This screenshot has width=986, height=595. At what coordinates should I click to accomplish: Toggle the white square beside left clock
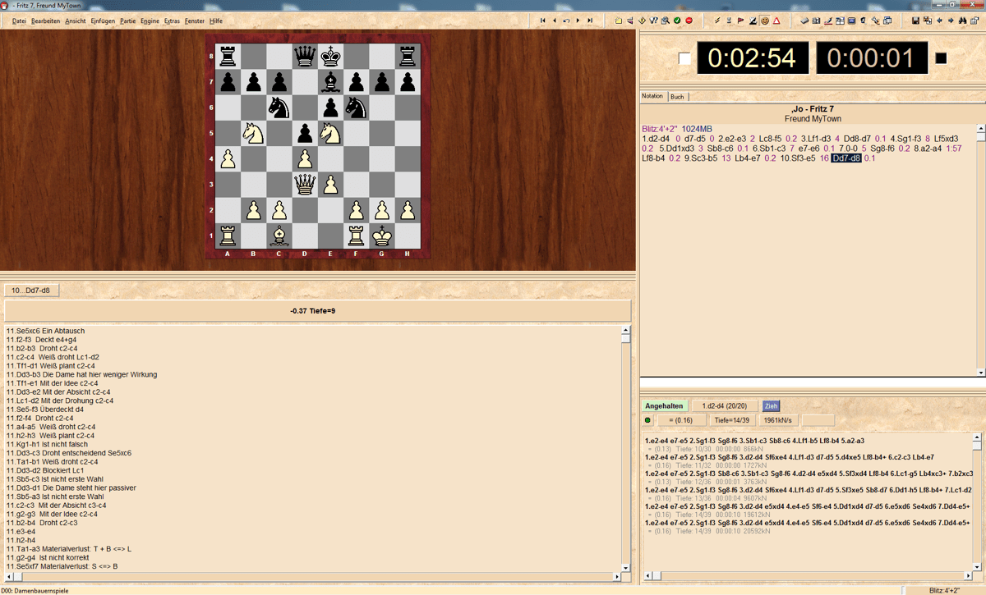tap(684, 58)
